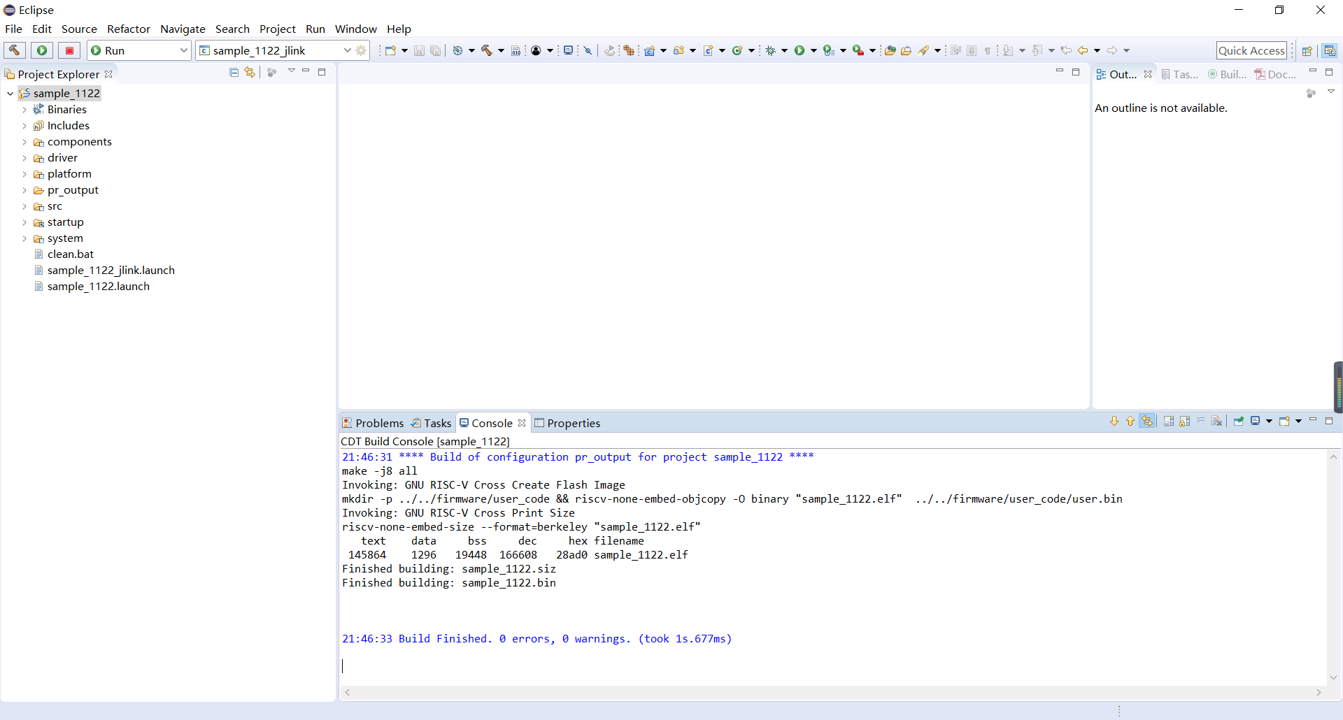This screenshot has height=720, width=1343.
Task: Switch to the Properties tab
Action: (x=567, y=423)
